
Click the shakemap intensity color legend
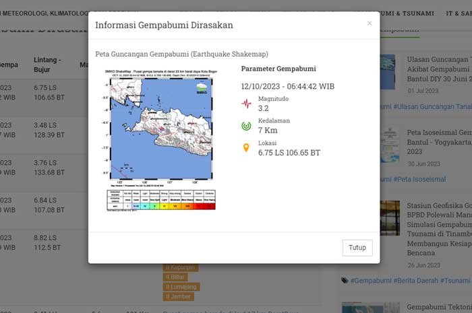161,200
